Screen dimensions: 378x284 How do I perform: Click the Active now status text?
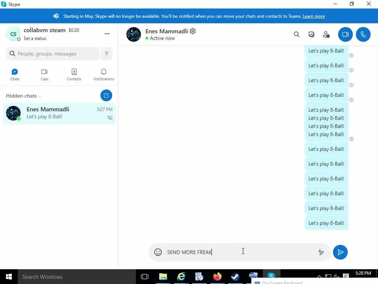pyautogui.click(x=162, y=38)
